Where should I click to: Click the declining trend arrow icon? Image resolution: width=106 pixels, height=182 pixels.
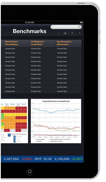pos(14,141)
